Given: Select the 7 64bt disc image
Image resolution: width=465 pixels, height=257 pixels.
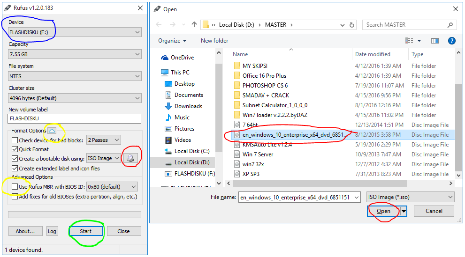Looking at the screenshot, I should click(x=250, y=125).
